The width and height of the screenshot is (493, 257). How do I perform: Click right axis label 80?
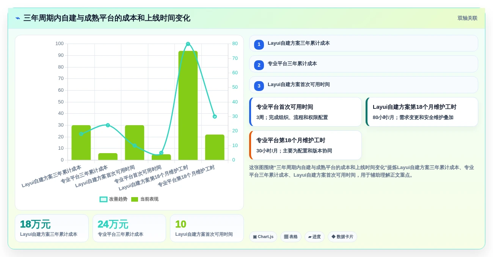point(235,44)
